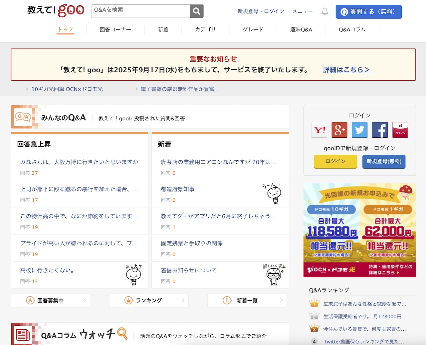Select the トップ tab
Viewport: 426px width, 345px height.
65,29
